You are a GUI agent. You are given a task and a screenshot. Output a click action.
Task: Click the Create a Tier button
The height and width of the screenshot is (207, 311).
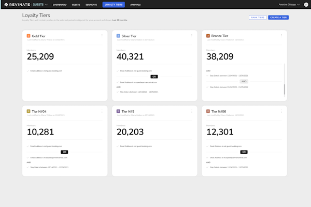[278, 18]
